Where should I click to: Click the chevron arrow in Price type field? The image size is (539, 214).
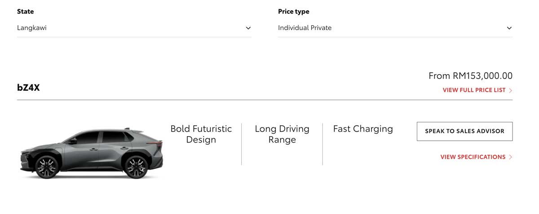[x=509, y=28]
